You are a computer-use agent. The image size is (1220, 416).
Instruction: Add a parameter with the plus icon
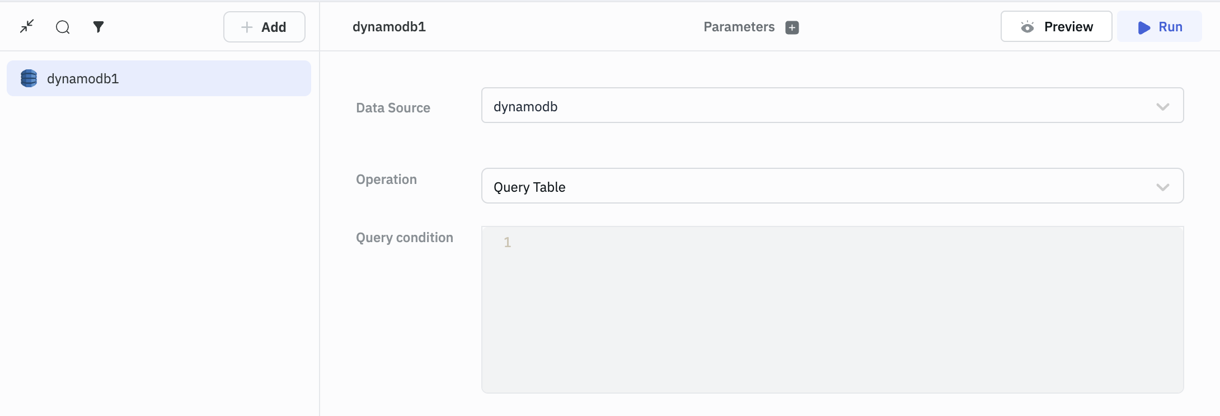click(x=792, y=27)
